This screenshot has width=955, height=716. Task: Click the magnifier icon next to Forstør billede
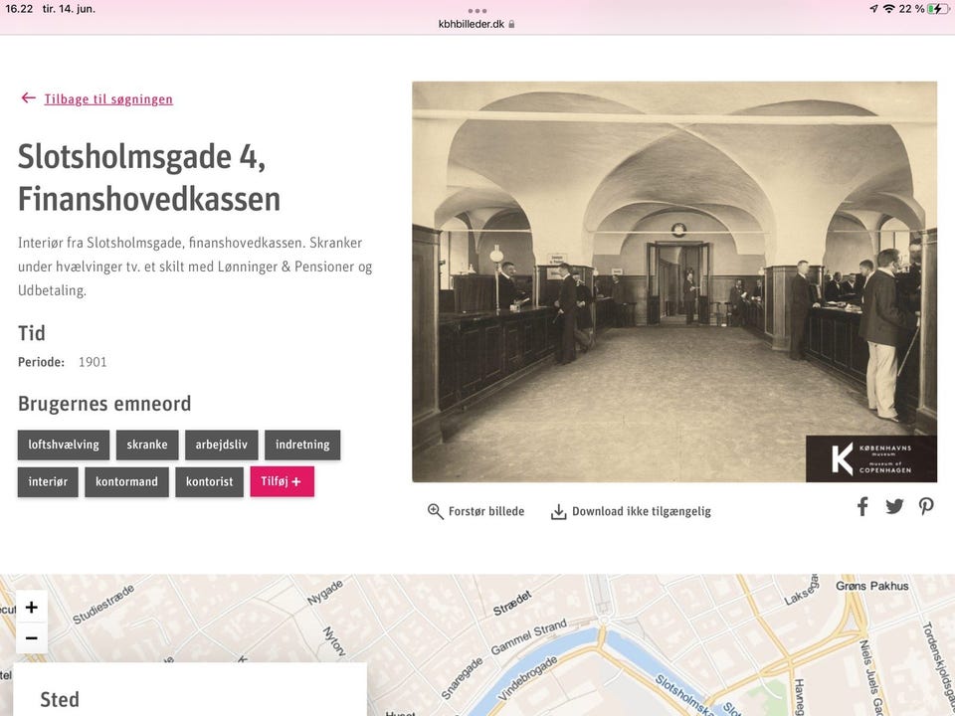point(436,511)
